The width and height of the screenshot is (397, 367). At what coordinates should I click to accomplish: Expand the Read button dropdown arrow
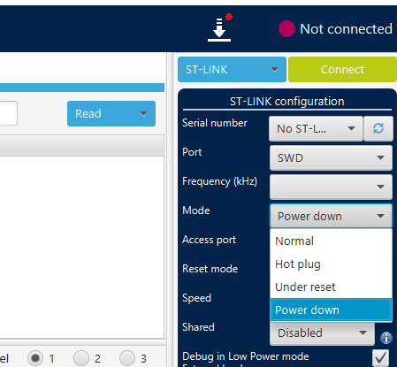143,114
